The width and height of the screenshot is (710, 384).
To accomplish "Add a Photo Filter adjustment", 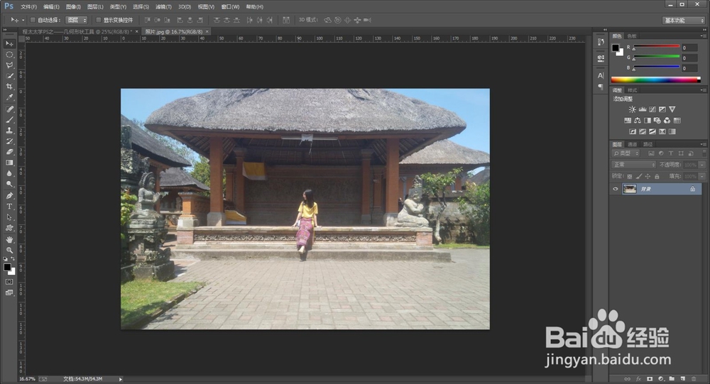I will [x=657, y=121].
